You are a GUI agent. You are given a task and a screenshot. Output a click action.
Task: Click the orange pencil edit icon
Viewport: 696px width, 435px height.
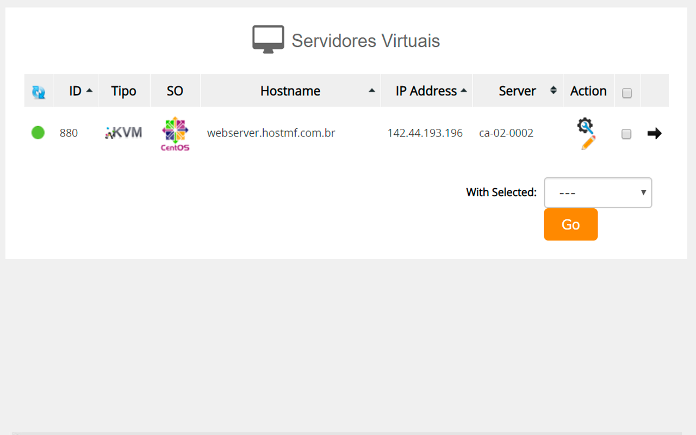coord(588,142)
